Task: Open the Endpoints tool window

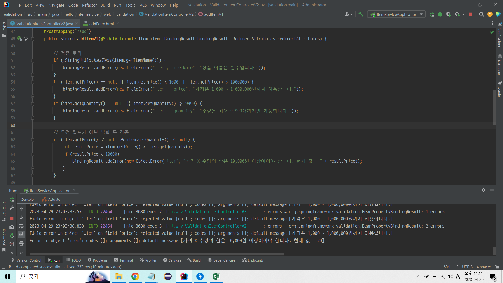Action: (253, 260)
